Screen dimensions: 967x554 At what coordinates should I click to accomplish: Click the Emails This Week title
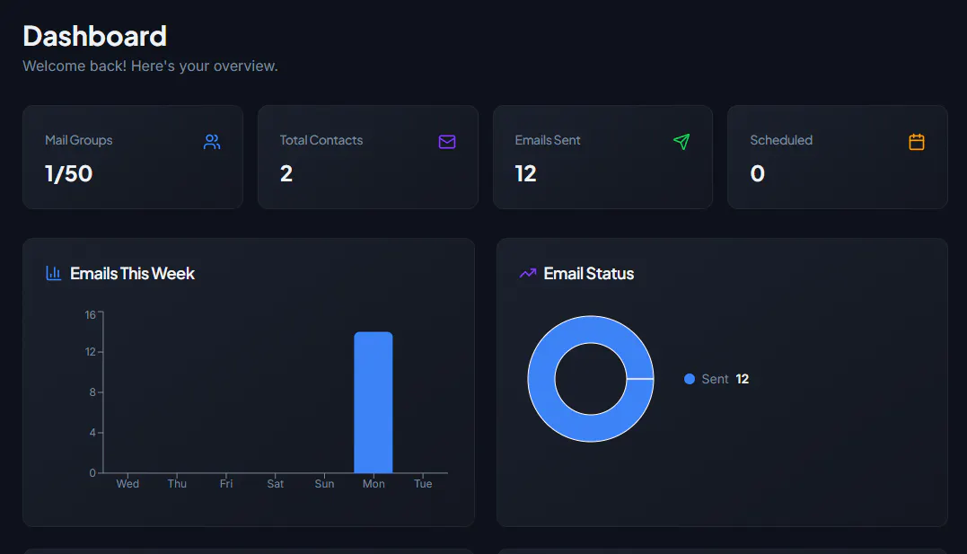tap(132, 273)
